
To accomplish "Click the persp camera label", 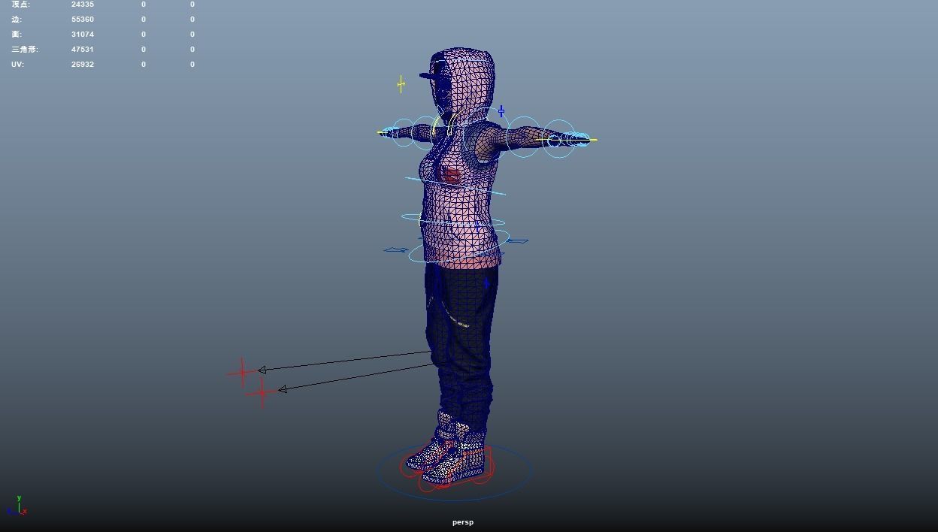I will (463, 521).
